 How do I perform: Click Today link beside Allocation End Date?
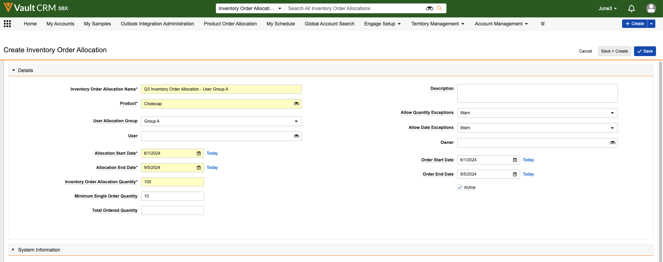(x=212, y=168)
